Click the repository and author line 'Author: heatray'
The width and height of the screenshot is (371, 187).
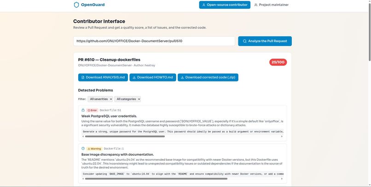pyautogui.click(x=116, y=65)
